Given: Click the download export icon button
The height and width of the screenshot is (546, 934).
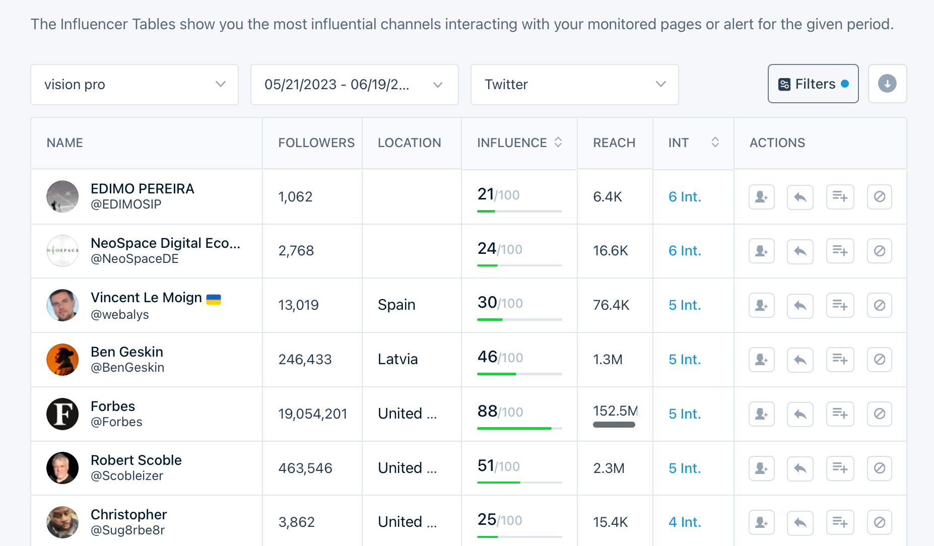Looking at the screenshot, I should (x=887, y=84).
